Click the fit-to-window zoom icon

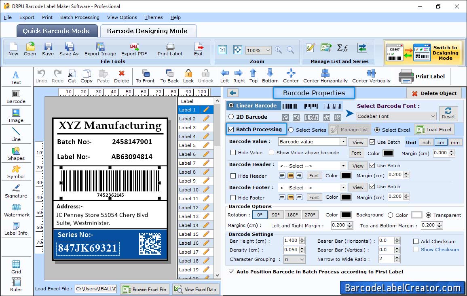coord(238,50)
